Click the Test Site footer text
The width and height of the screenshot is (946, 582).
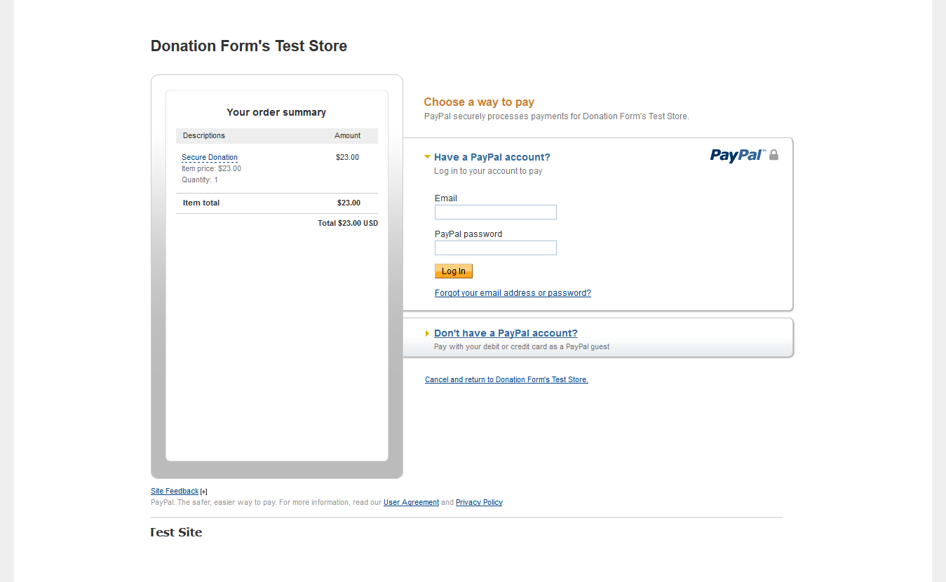[x=175, y=532]
